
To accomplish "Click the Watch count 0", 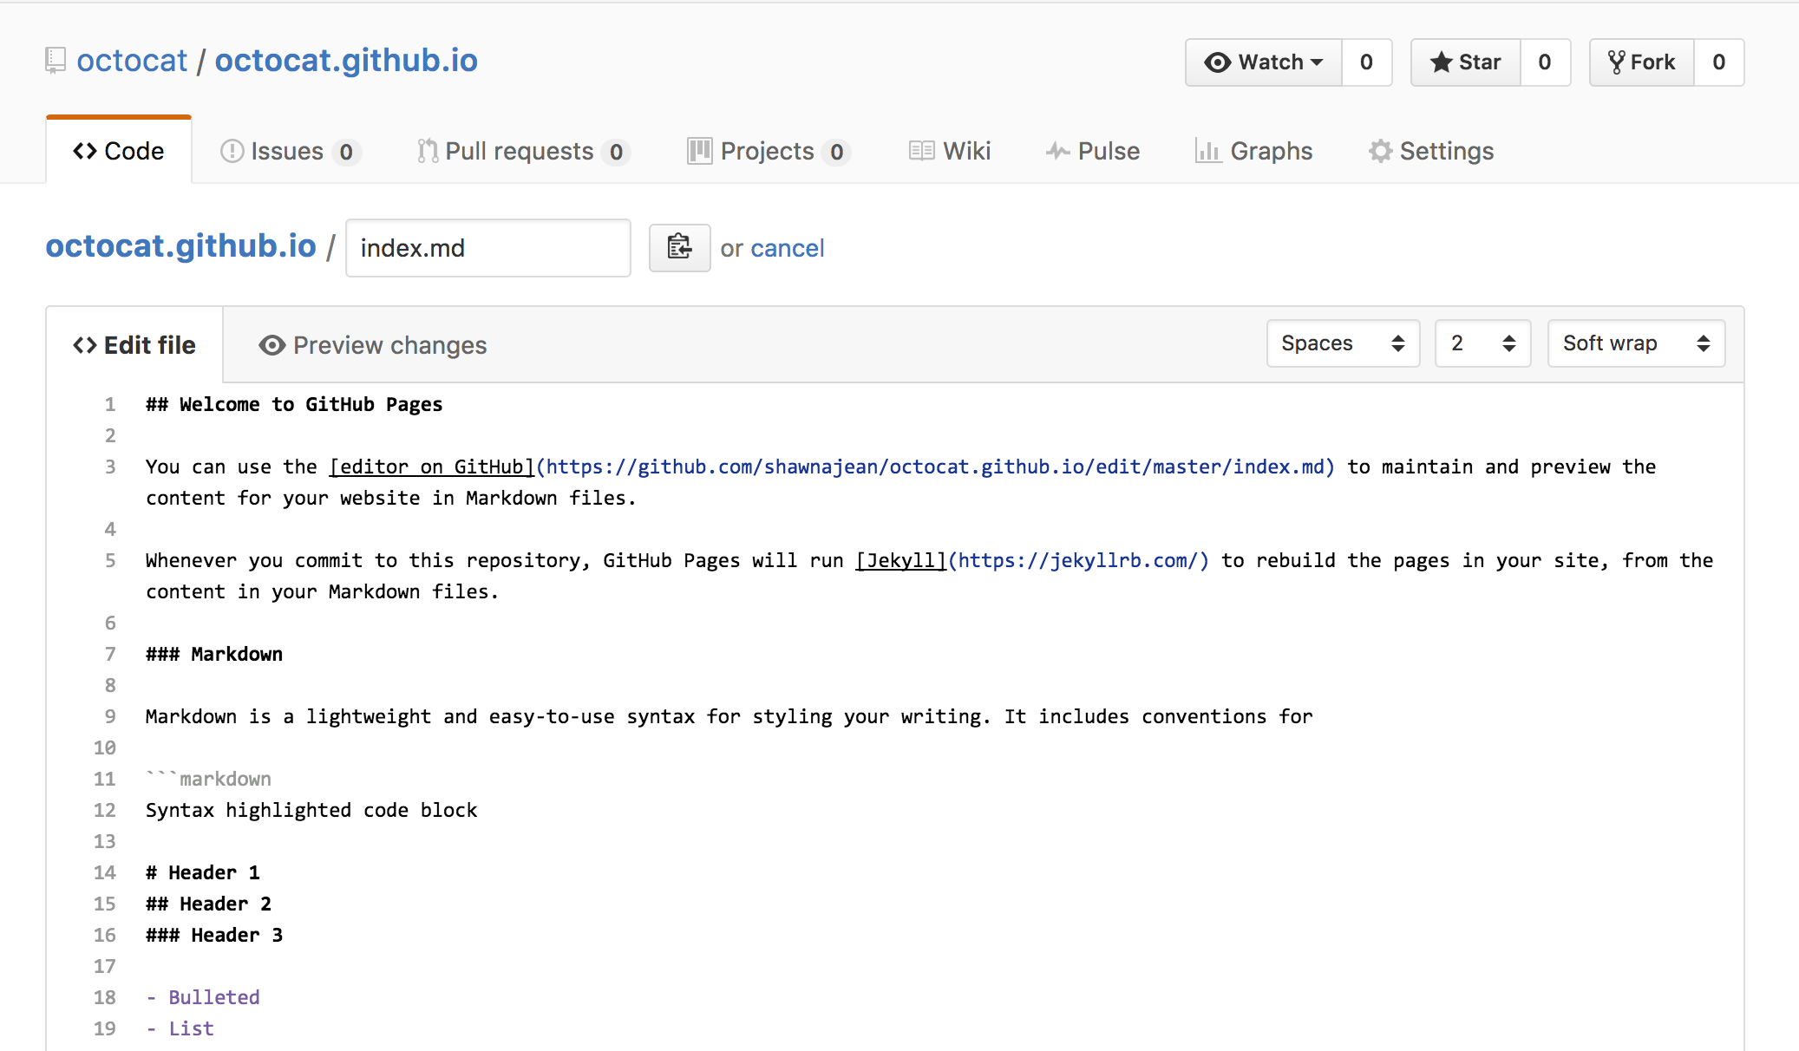I will point(1367,62).
